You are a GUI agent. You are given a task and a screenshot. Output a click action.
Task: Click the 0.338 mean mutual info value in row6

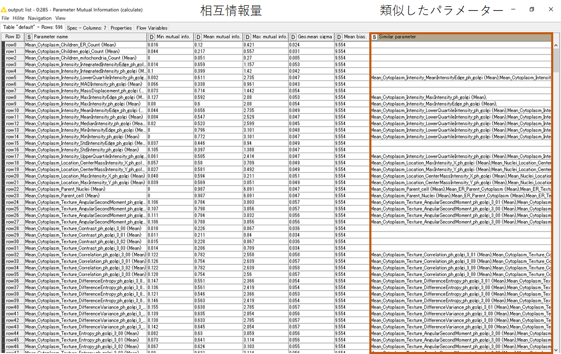click(x=218, y=84)
